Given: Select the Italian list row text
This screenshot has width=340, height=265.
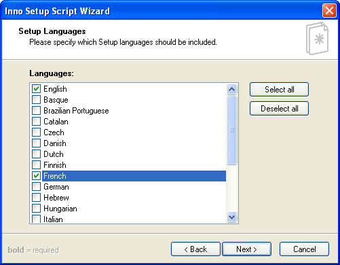Looking at the screenshot, I should 53,219.
